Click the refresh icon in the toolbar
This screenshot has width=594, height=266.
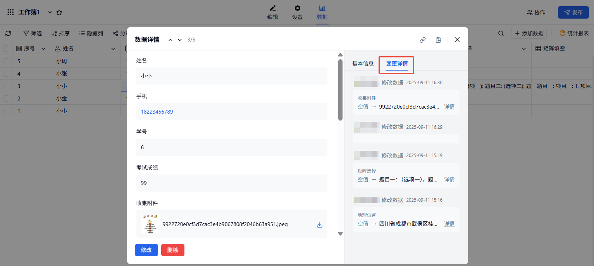8,33
